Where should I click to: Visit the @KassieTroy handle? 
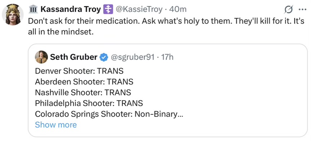click(x=139, y=9)
